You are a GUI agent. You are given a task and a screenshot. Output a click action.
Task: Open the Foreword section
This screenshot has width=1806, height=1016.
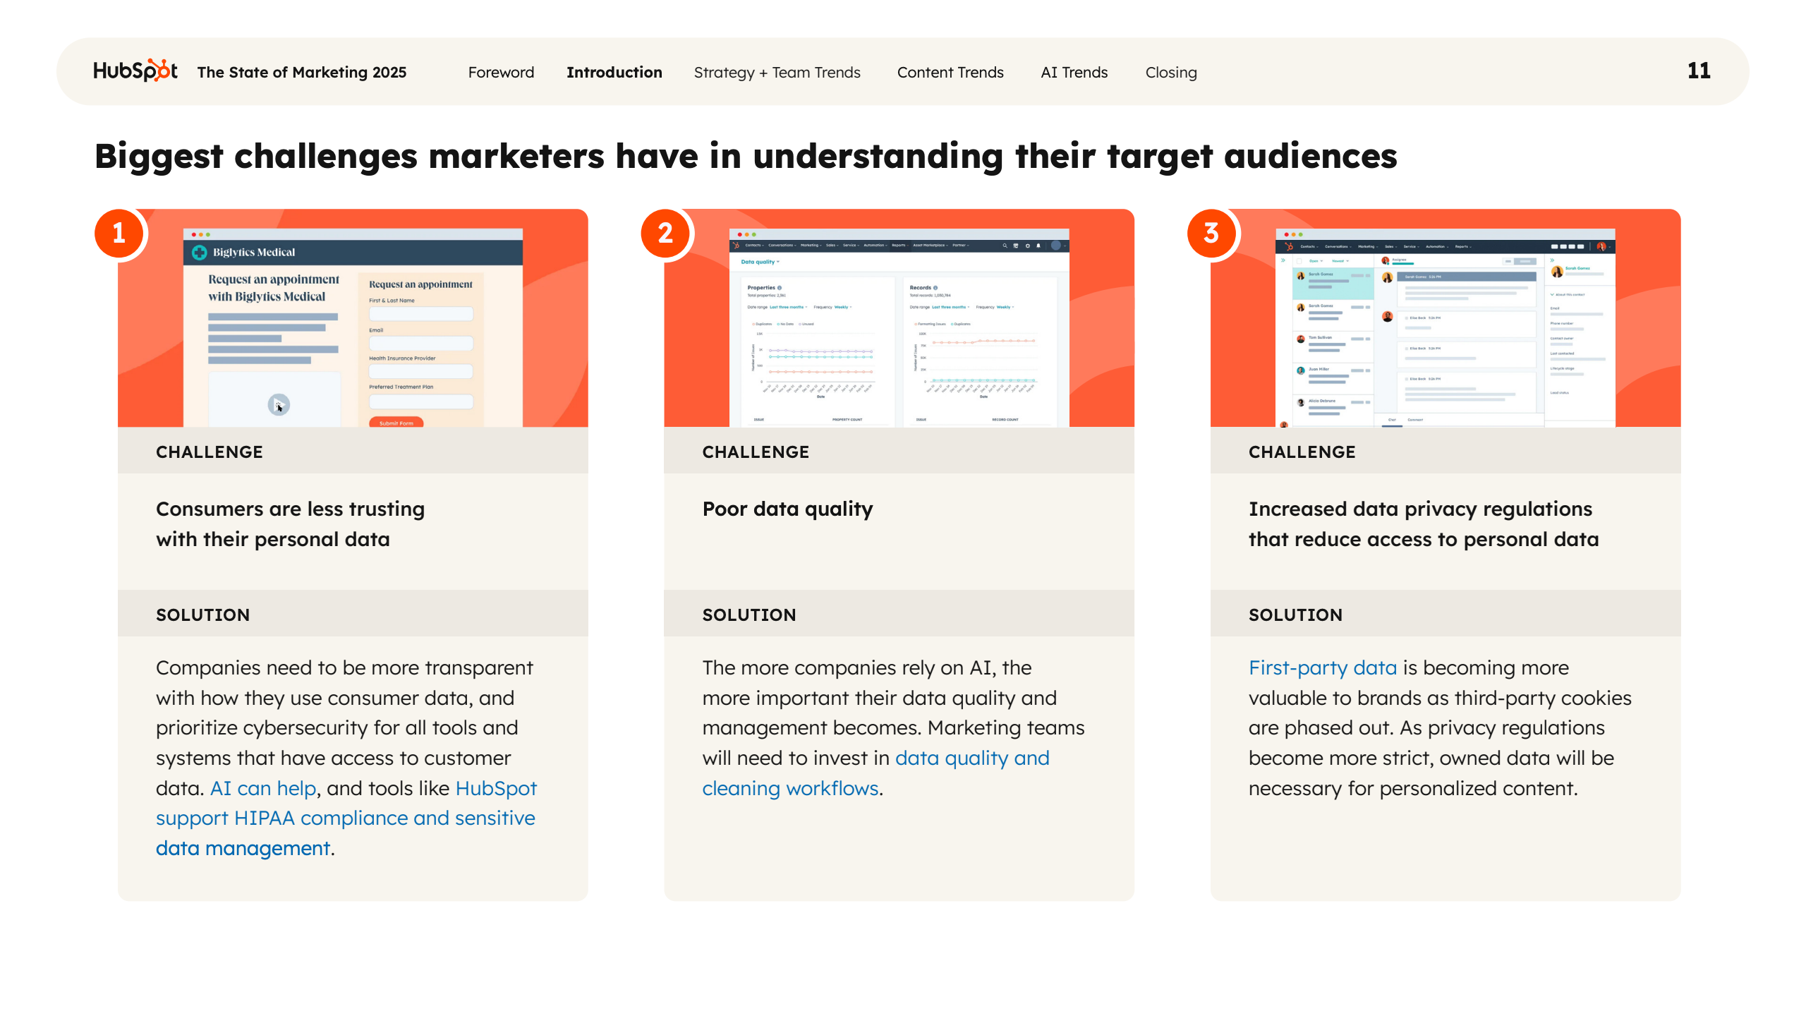pyautogui.click(x=501, y=72)
